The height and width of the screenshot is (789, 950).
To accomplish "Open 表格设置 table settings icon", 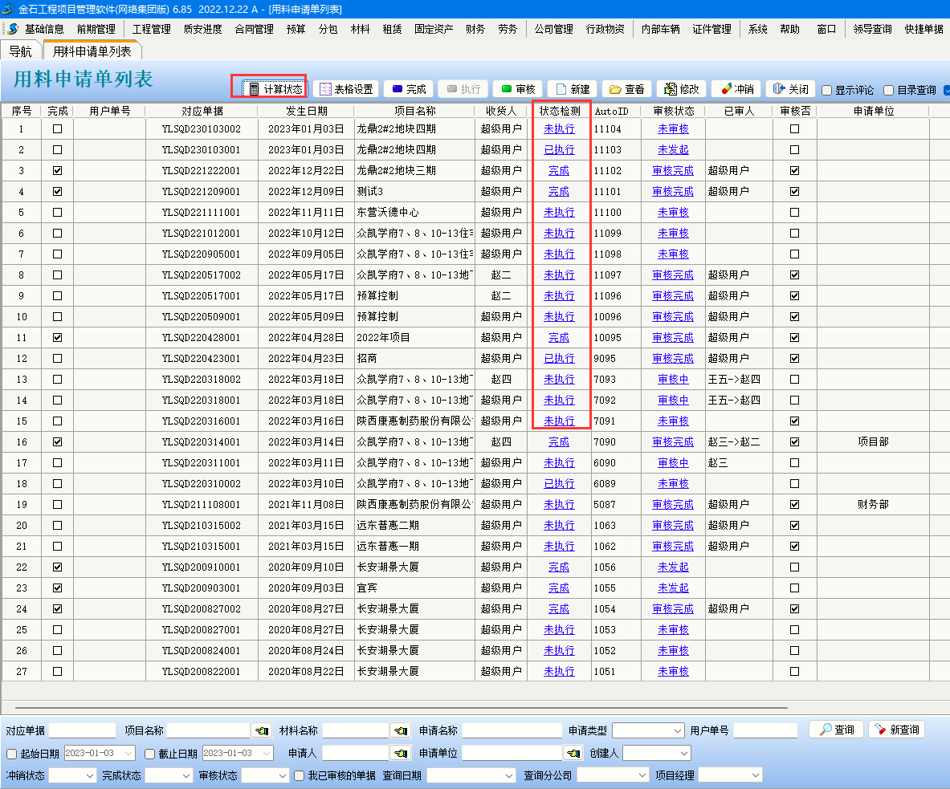I will click(345, 89).
